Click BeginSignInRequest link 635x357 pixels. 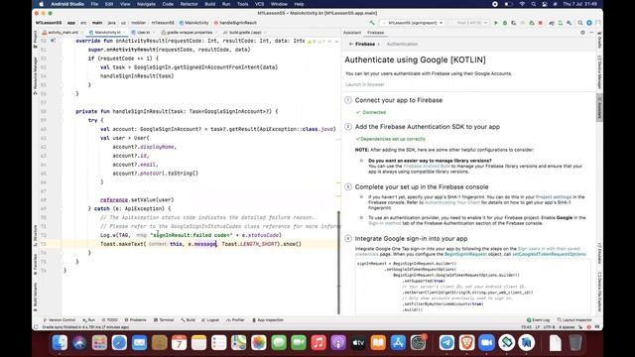coord(465,254)
